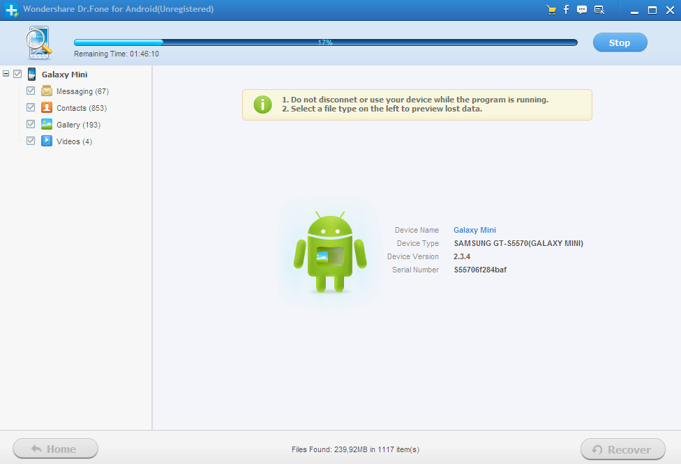The height and width of the screenshot is (464, 681).
Task: Click the Wondershare Dr.Fone window title
Action: pos(118,9)
